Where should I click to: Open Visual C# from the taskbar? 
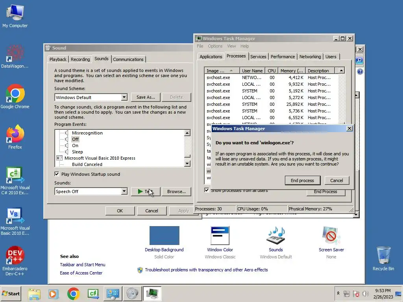pos(93,294)
